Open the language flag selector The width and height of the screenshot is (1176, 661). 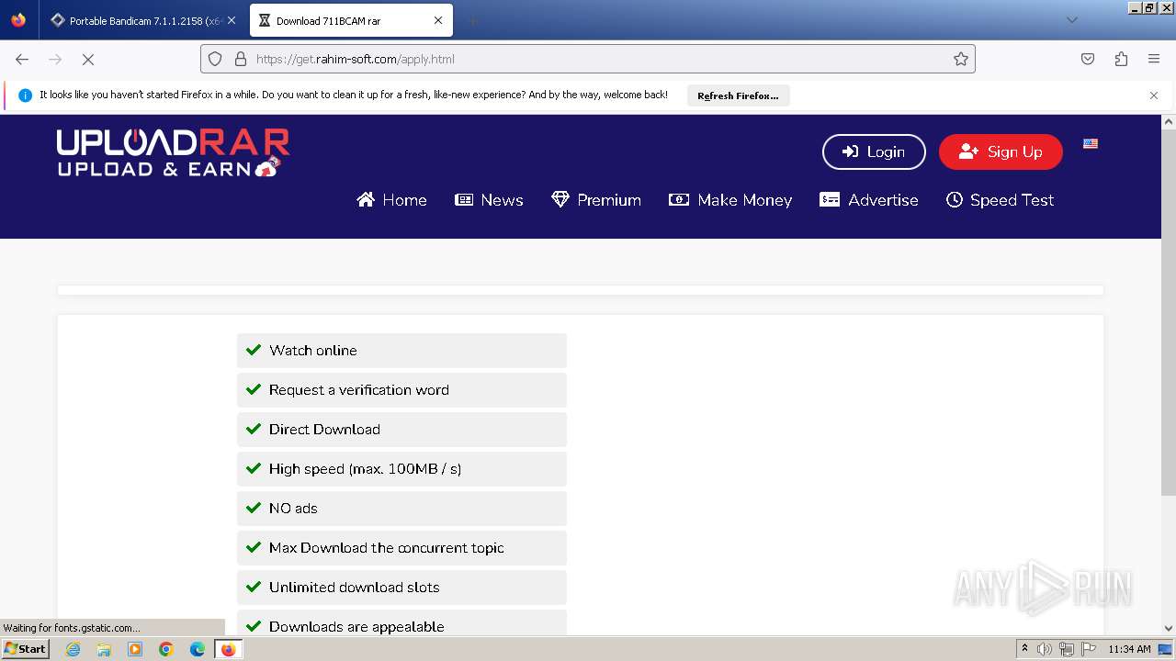pyautogui.click(x=1091, y=143)
